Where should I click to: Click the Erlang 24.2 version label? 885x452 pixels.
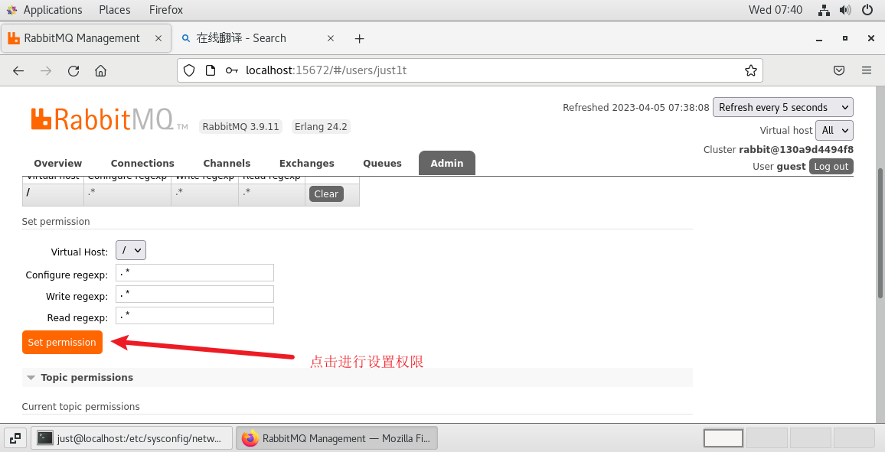(x=321, y=126)
